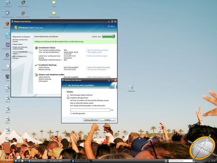Click the Windows Live OneCare logo
217x163 pixels.
coord(28,27)
